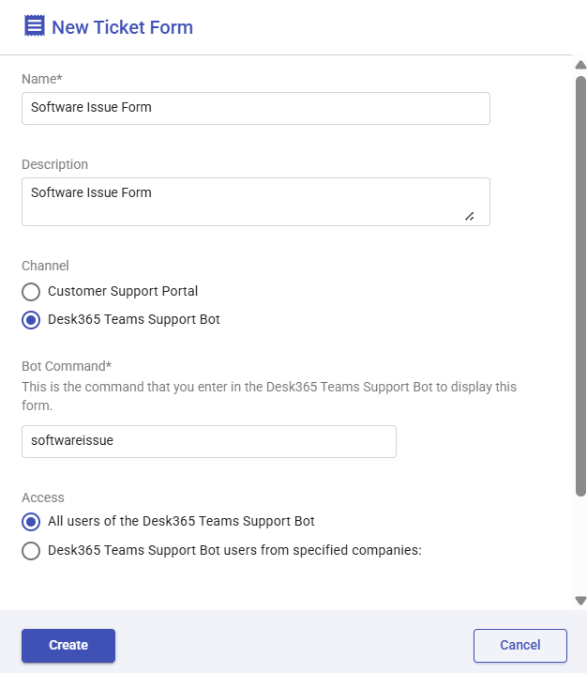Click the Channel section label
The width and height of the screenshot is (587, 673).
coord(45,266)
